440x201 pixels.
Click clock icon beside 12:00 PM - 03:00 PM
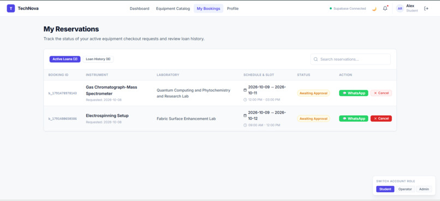245,99
